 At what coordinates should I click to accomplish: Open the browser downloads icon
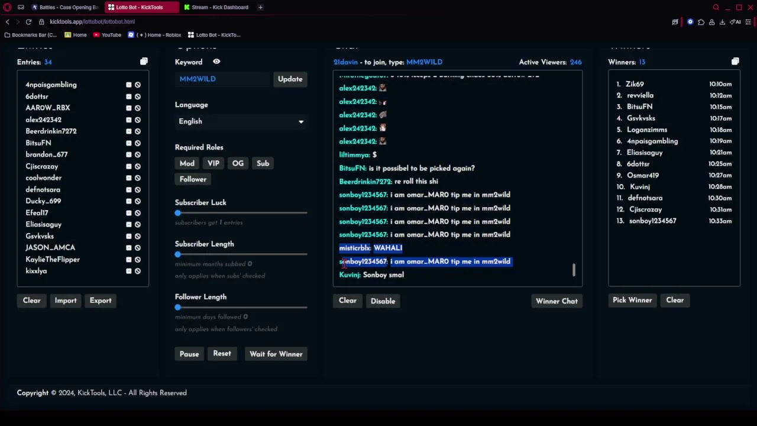tap(722, 22)
